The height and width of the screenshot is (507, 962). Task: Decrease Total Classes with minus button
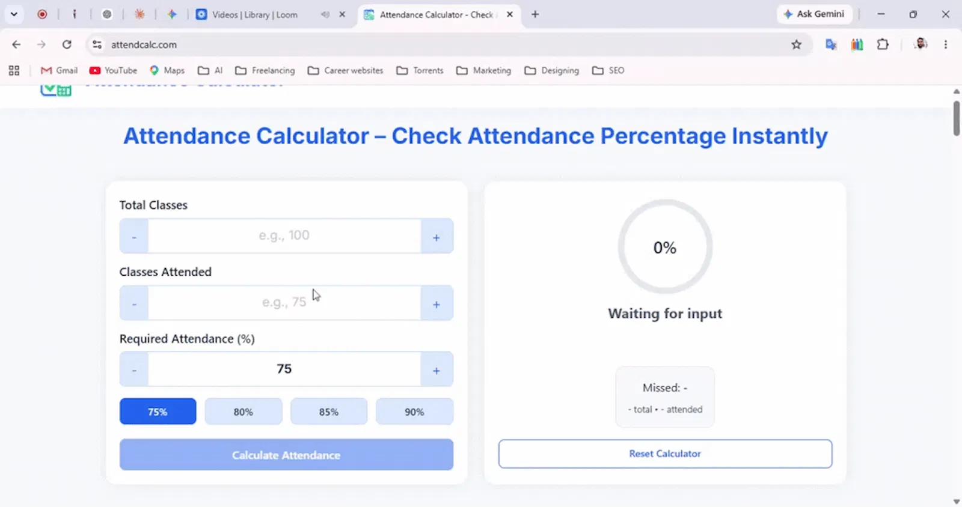click(x=134, y=236)
